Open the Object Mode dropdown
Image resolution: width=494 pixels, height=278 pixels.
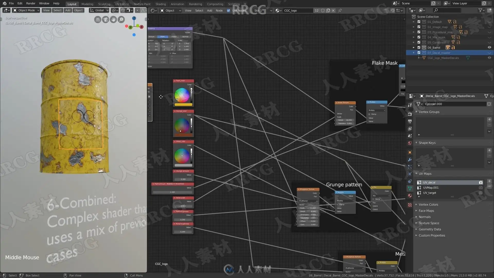(x=26, y=10)
